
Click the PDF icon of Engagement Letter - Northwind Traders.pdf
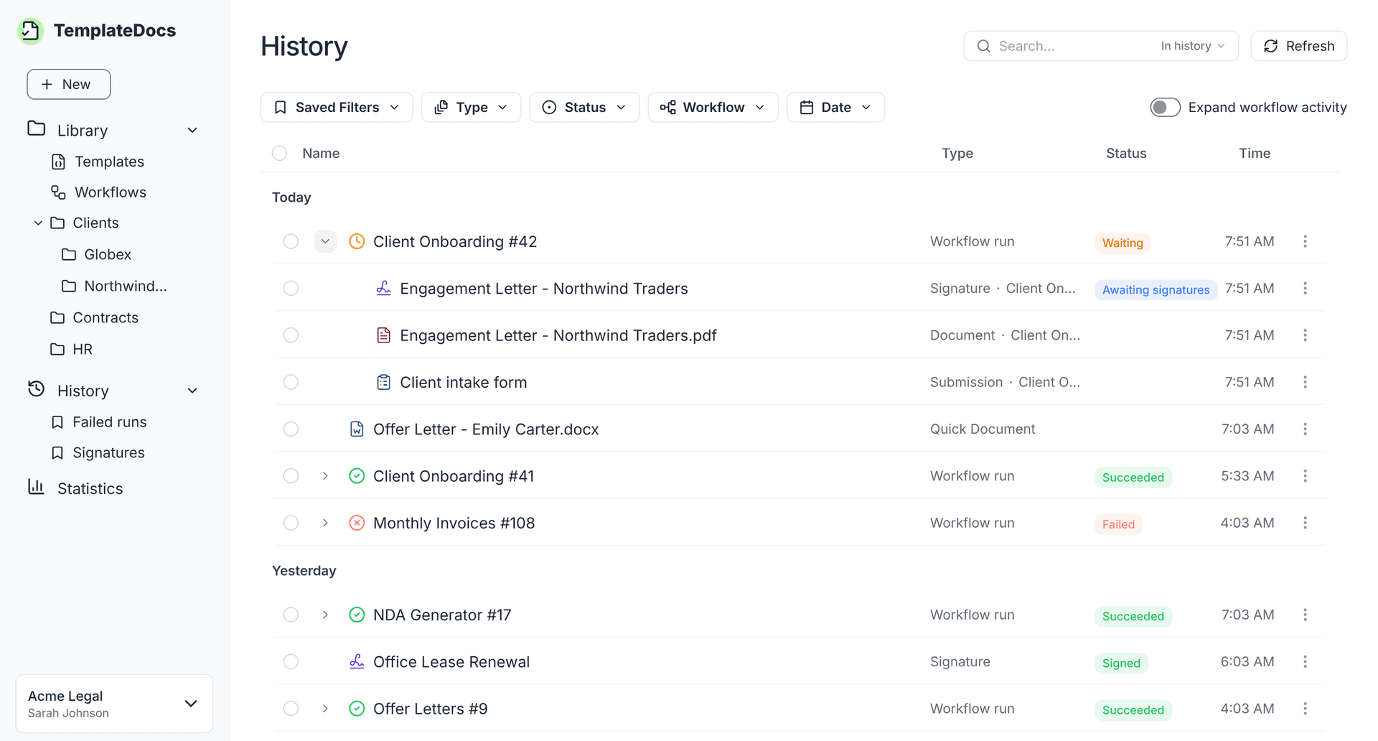pyautogui.click(x=384, y=335)
